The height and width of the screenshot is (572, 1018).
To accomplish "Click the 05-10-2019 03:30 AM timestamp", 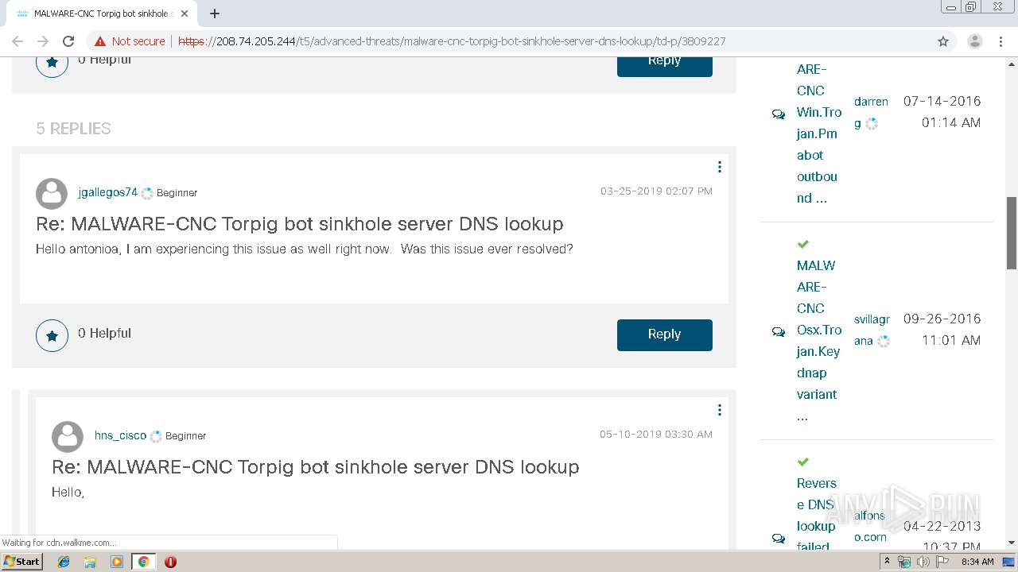I will click(656, 434).
